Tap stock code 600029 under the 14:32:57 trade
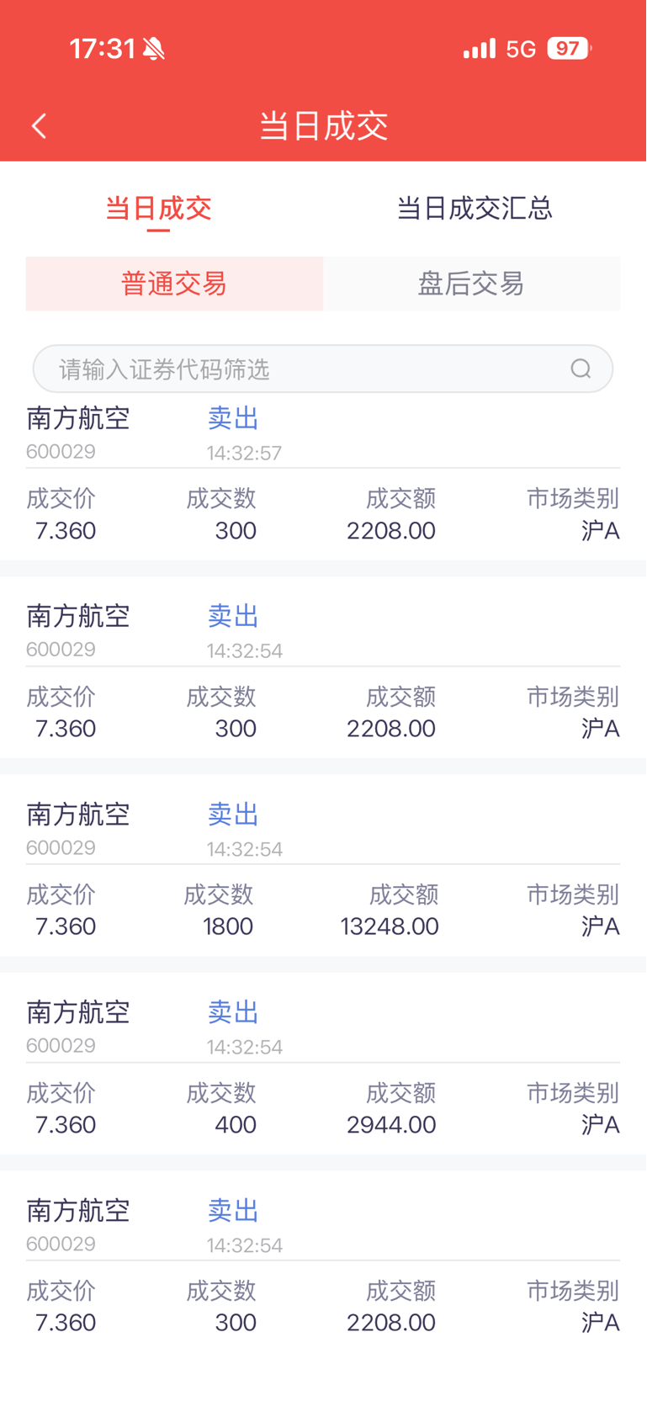Screen dimensions: 647x1401 pos(61,452)
